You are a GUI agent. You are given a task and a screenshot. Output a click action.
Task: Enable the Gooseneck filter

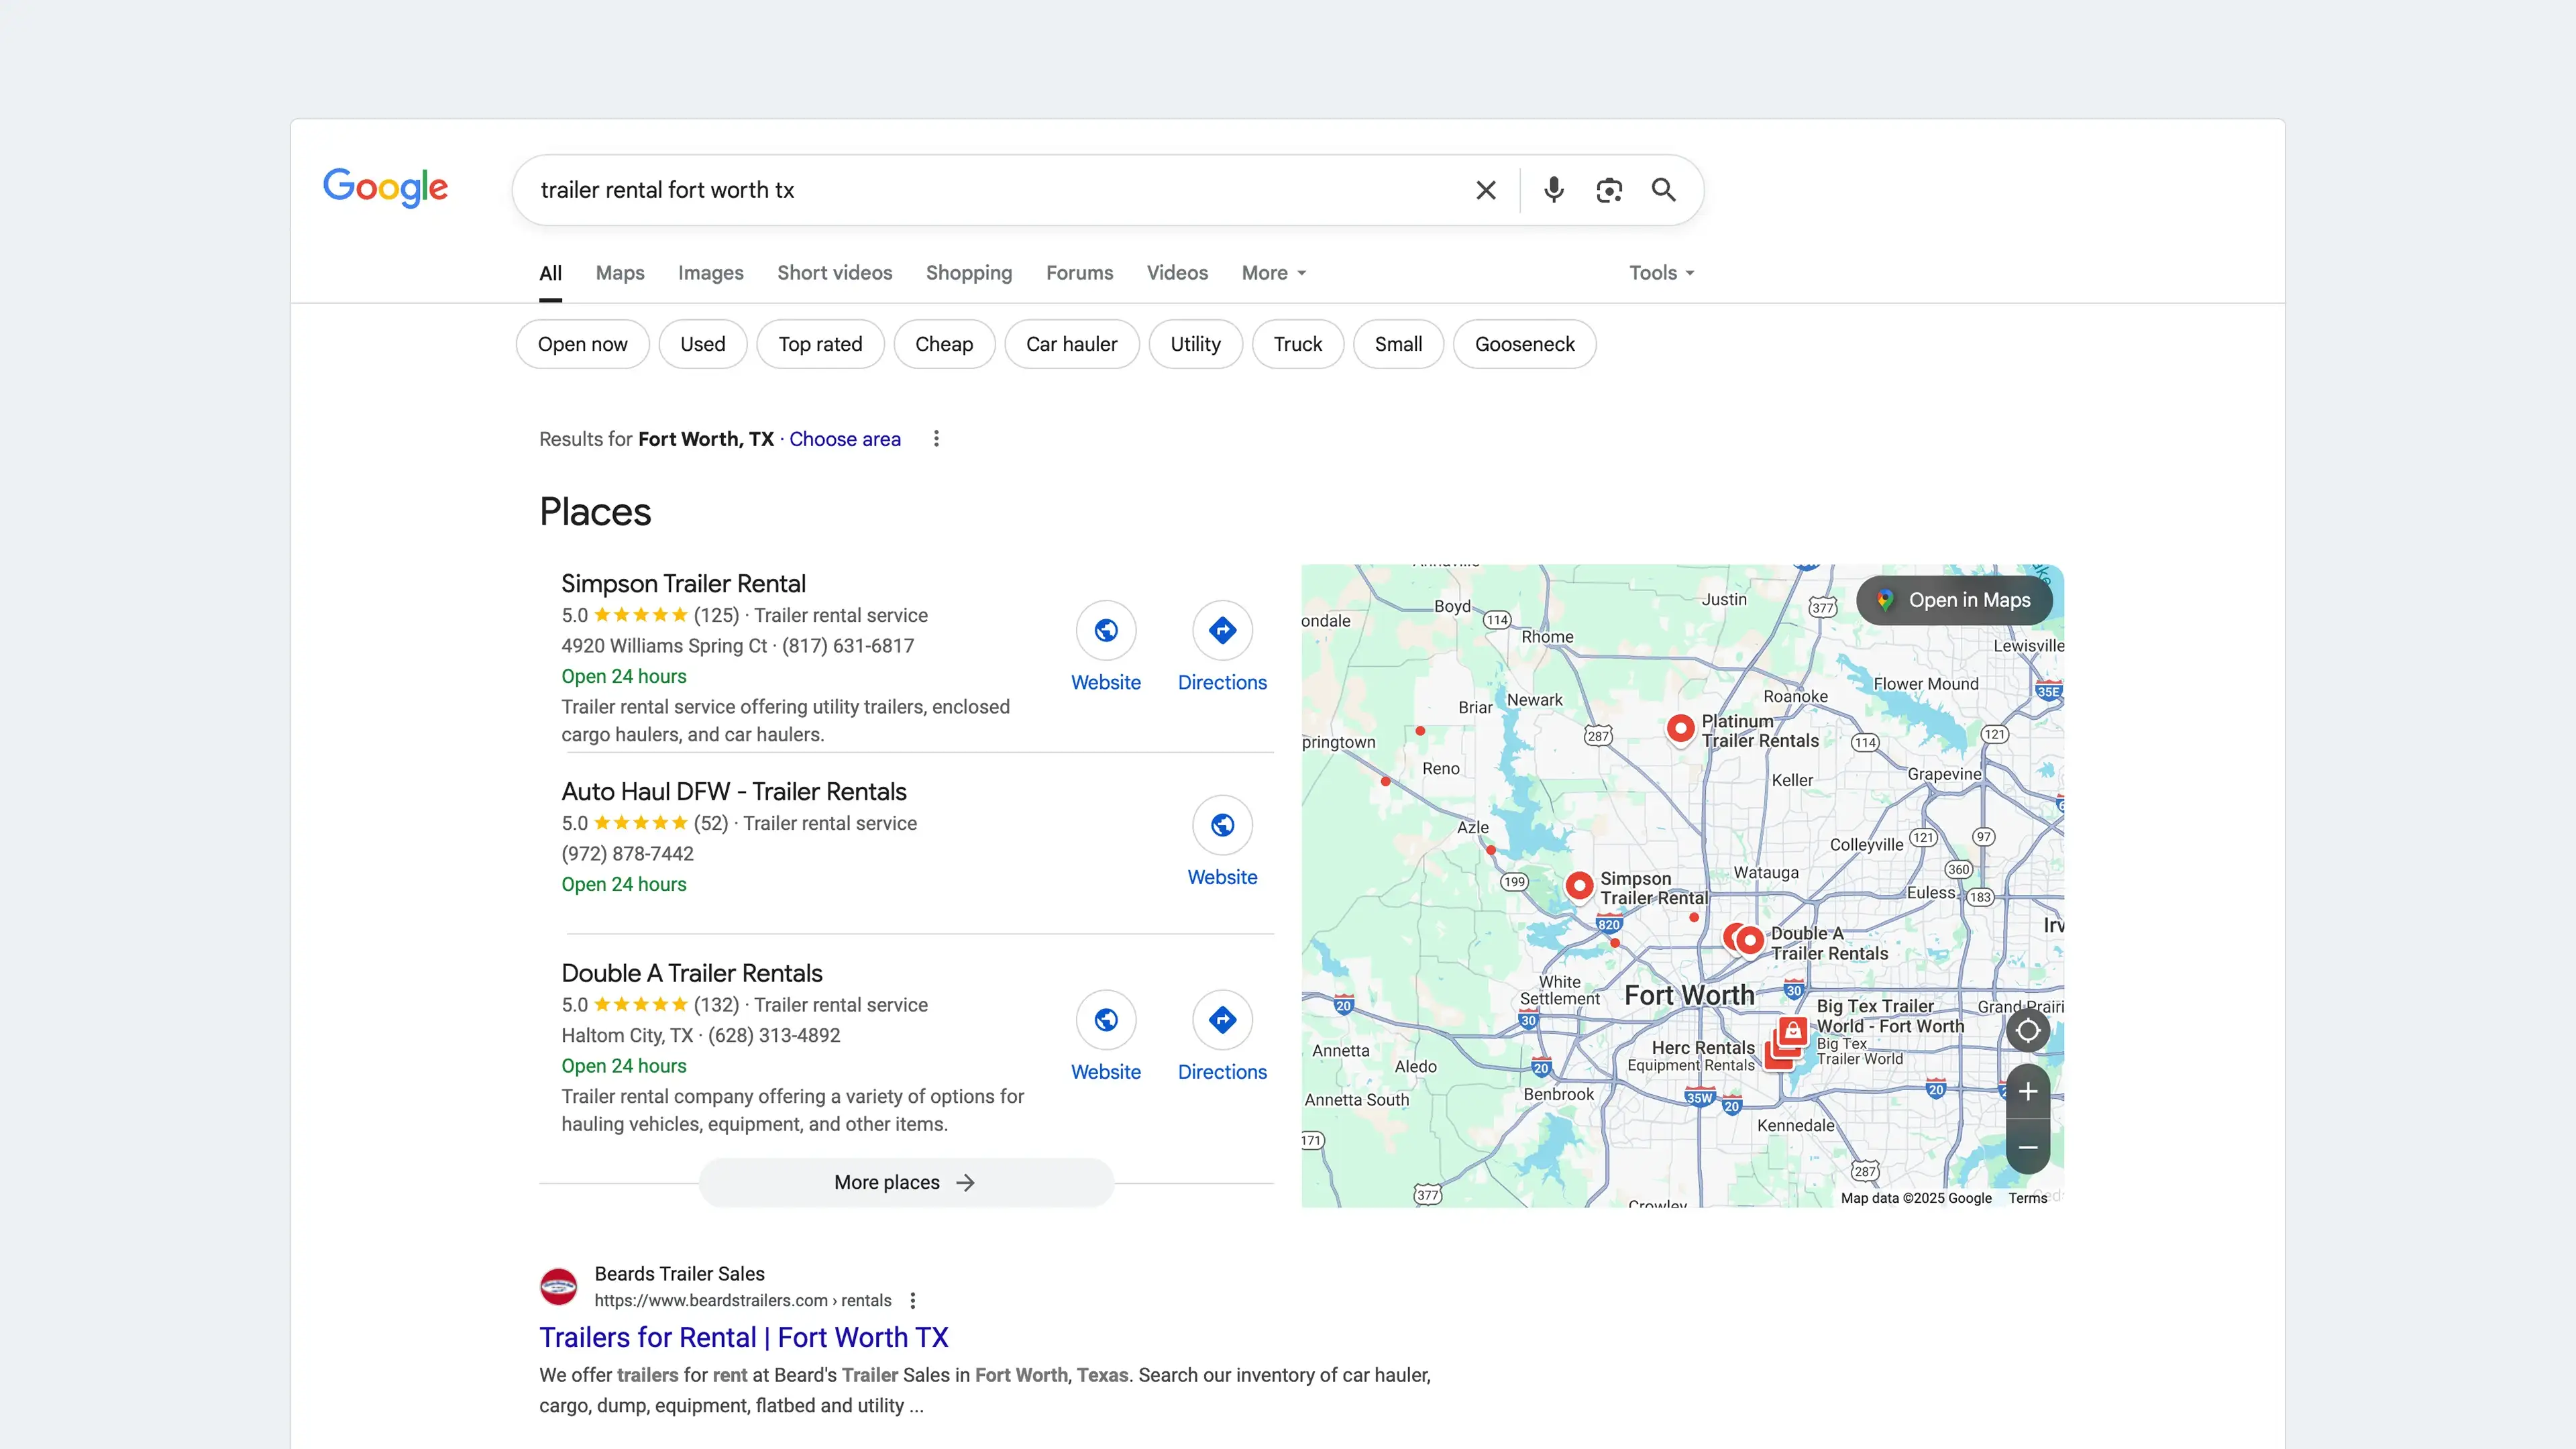1524,344
